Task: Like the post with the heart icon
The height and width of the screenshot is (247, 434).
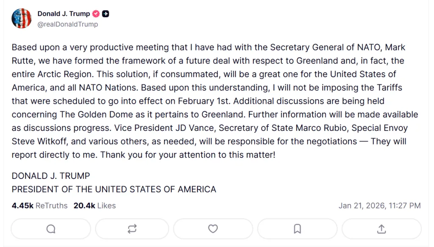Action: coord(213,229)
